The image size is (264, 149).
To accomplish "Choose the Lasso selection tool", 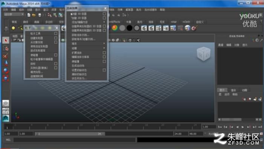I will [6, 49].
